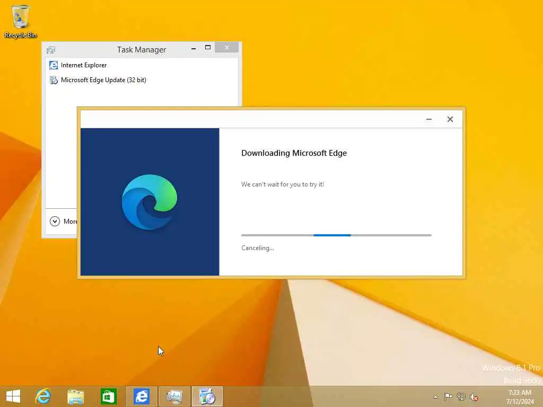543x407 pixels.
Task: Close the Task Manager window
Action: [x=227, y=47]
